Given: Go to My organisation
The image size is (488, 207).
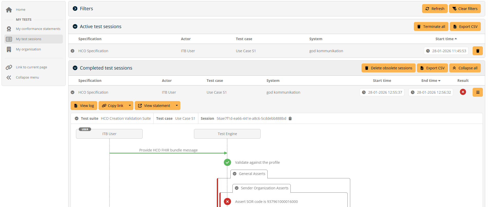Looking at the screenshot, I should click(x=28, y=49).
